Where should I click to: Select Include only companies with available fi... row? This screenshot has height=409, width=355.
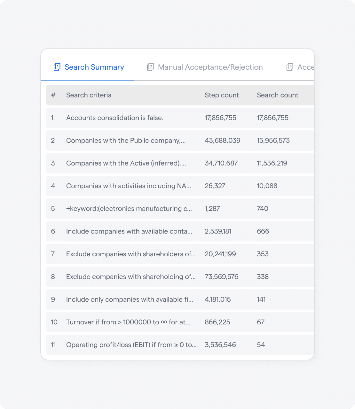[130, 299]
